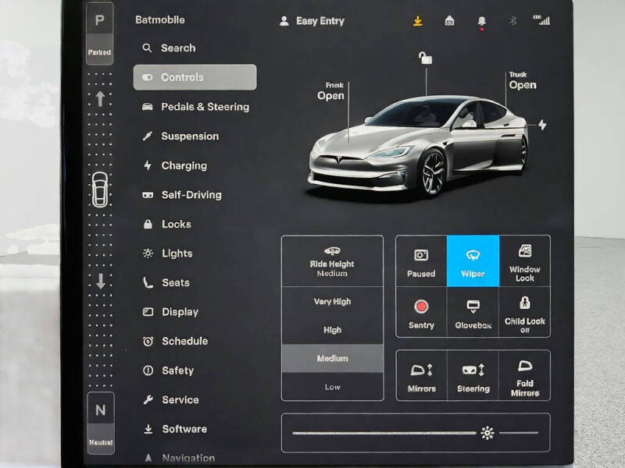This screenshot has height=468, width=625.
Task: Select Very High ride height
Action: click(332, 302)
